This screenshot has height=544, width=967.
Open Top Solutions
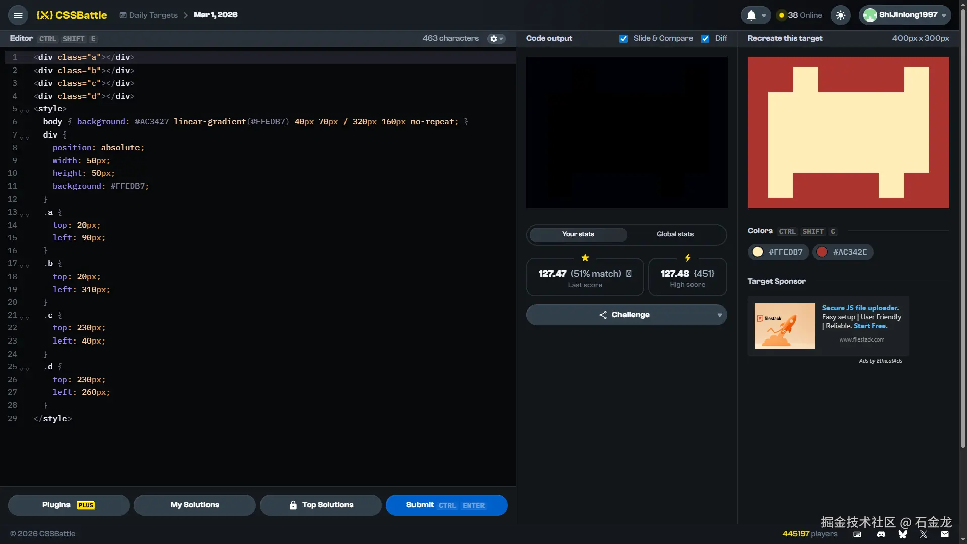point(321,505)
